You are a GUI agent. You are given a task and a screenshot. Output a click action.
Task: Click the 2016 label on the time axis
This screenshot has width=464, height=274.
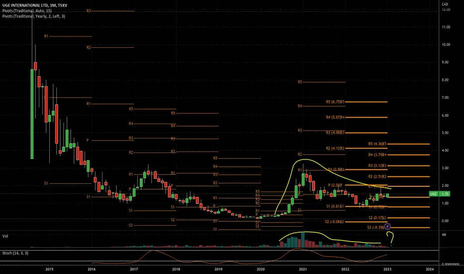coord(92,269)
